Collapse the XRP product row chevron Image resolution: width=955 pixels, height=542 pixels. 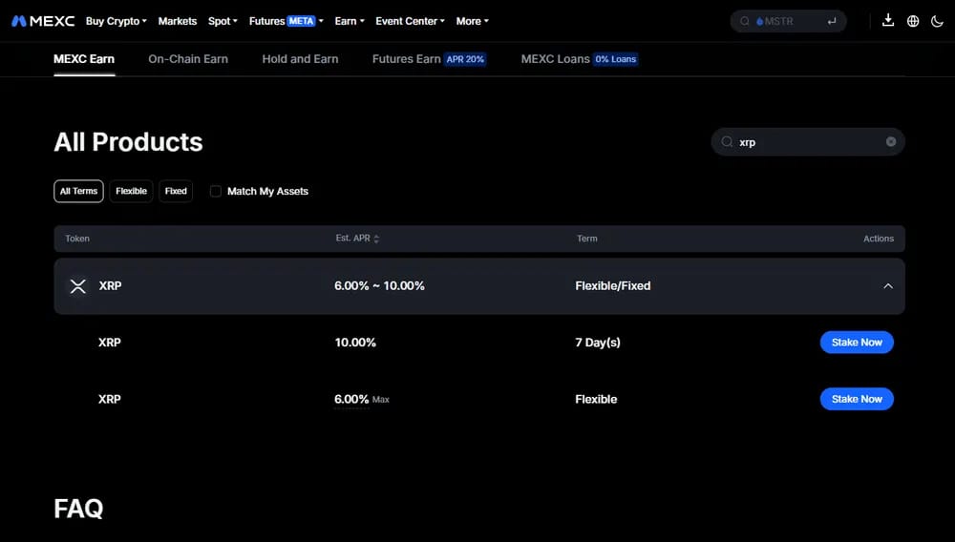(888, 286)
